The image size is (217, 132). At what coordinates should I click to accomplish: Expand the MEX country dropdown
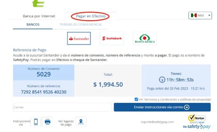pos(200,15)
